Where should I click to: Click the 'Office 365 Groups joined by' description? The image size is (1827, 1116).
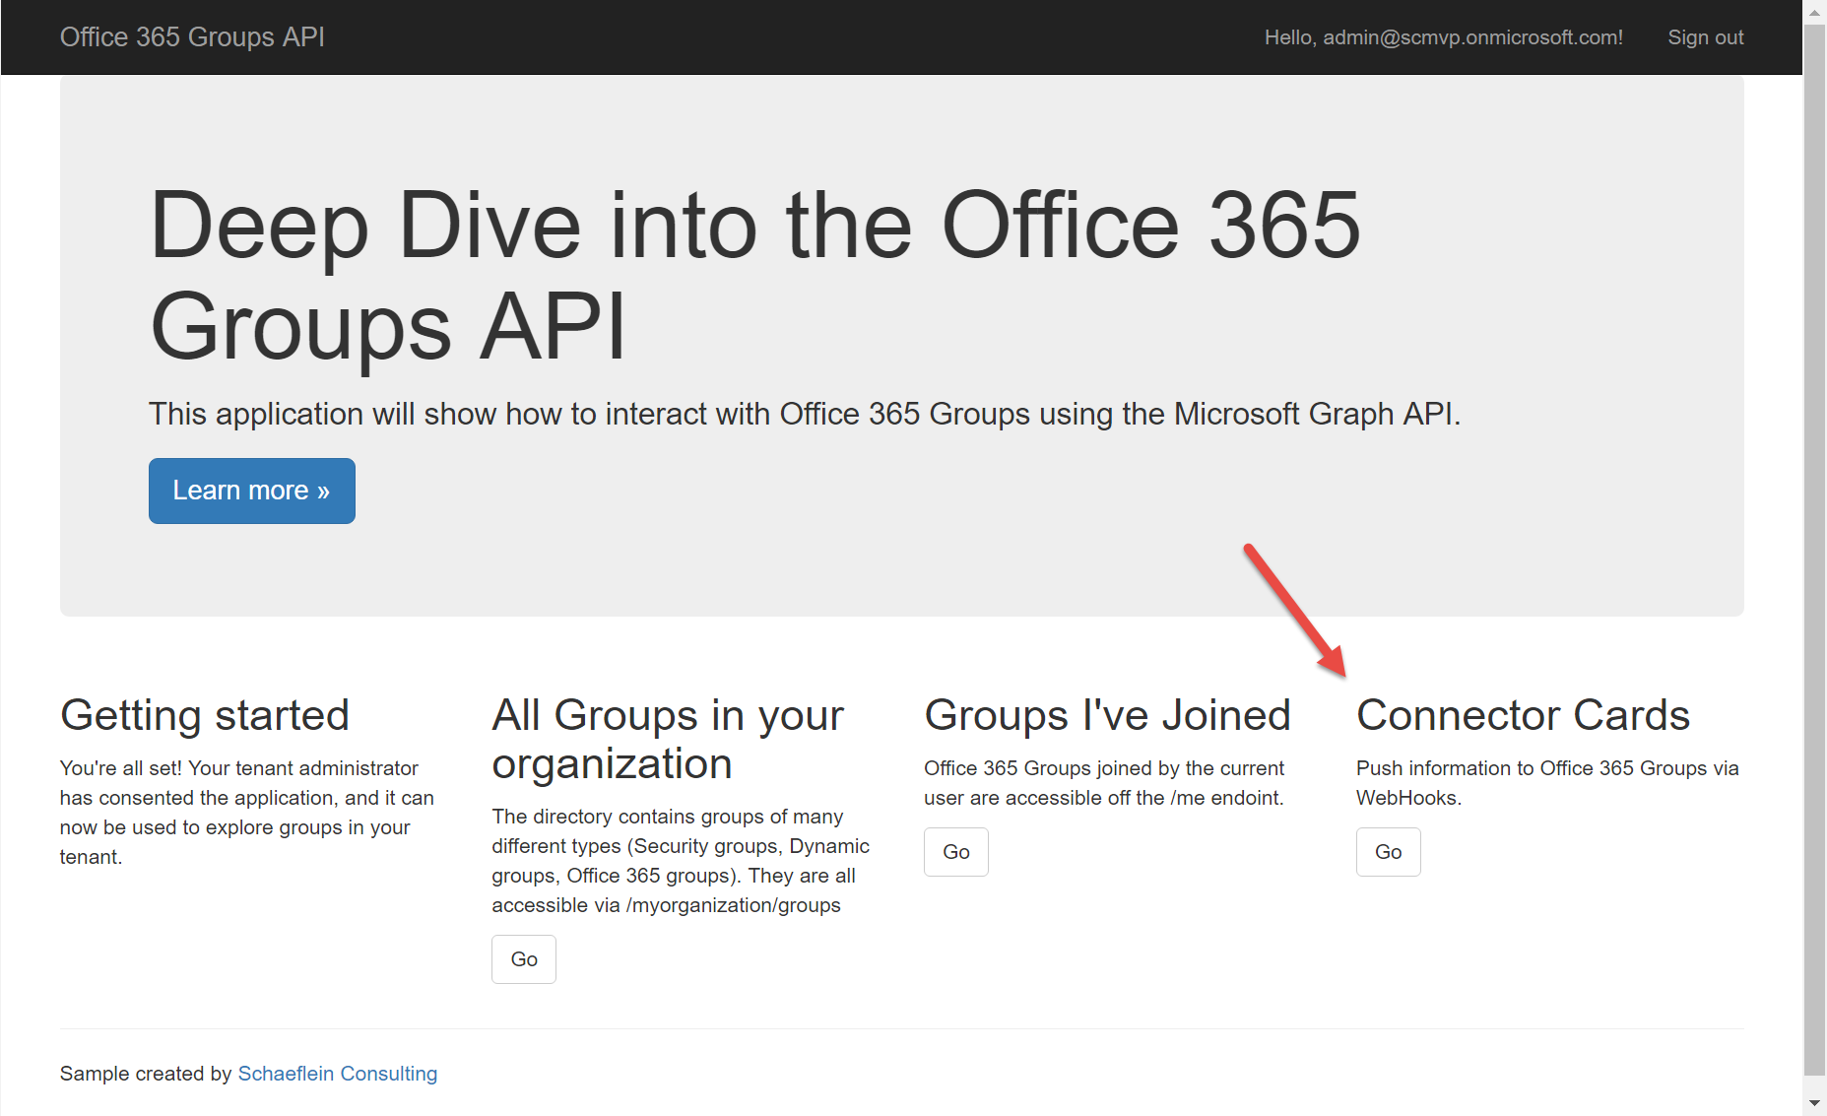tap(1104, 783)
